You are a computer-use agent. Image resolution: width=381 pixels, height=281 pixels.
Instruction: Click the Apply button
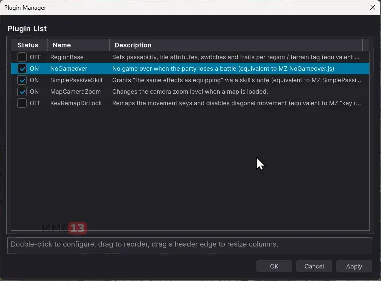(x=354, y=266)
